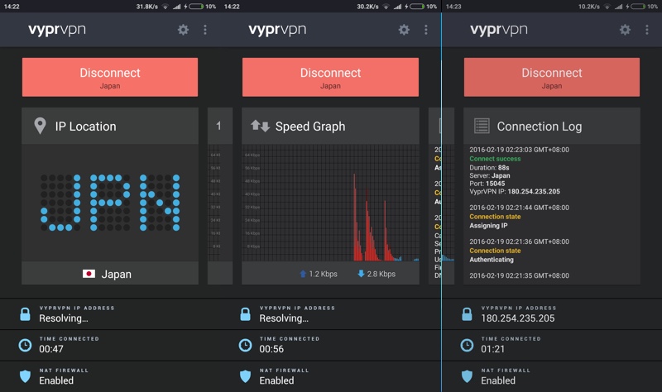The width and height of the screenshot is (662, 392).
Task: Tap the red and blue speed graph chart
Action: click(330, 203)
